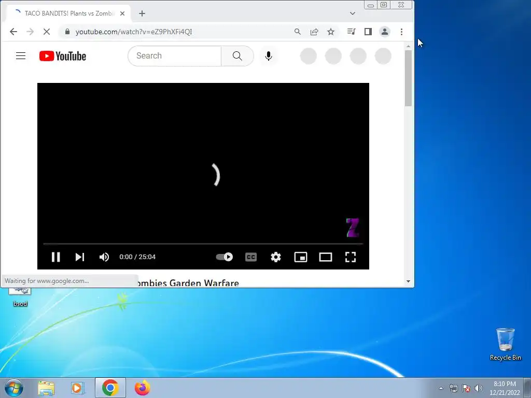Skip to next video
Viewport: 531px width, 398px height.
[79, 257]
